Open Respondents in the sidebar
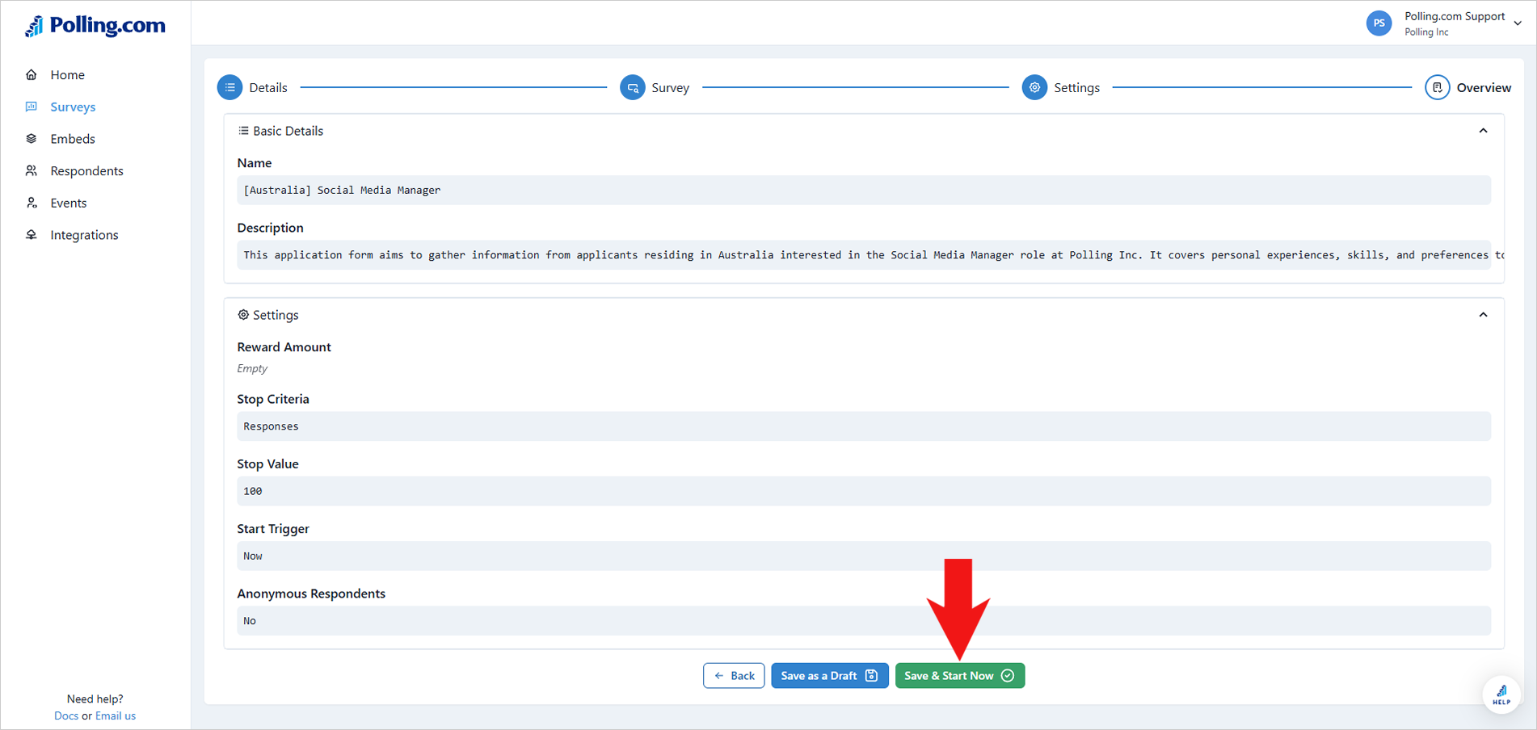The width and height of the screenshot is (1537, 730). click(86, 170)
